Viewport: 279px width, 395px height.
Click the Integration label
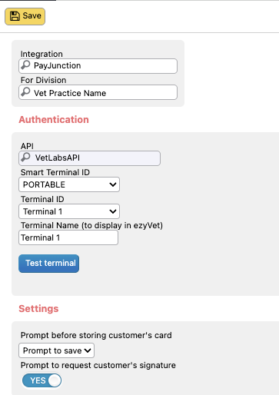[42, 54]
